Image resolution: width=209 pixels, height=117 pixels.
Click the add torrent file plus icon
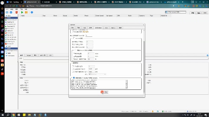pyautogui.click(x=11, y=12)
